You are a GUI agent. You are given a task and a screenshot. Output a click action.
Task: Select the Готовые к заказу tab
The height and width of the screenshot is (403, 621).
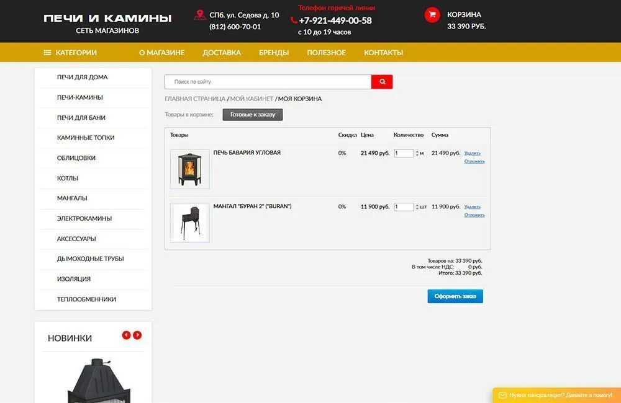tap(253, 115)
